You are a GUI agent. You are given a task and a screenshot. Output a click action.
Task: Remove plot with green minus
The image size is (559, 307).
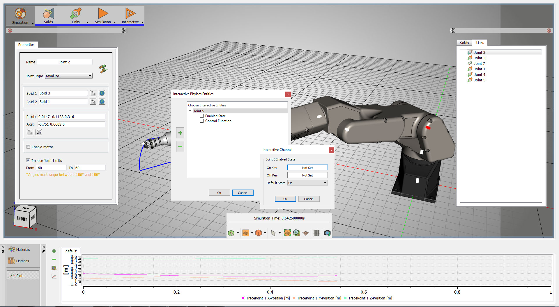point(54,260)
